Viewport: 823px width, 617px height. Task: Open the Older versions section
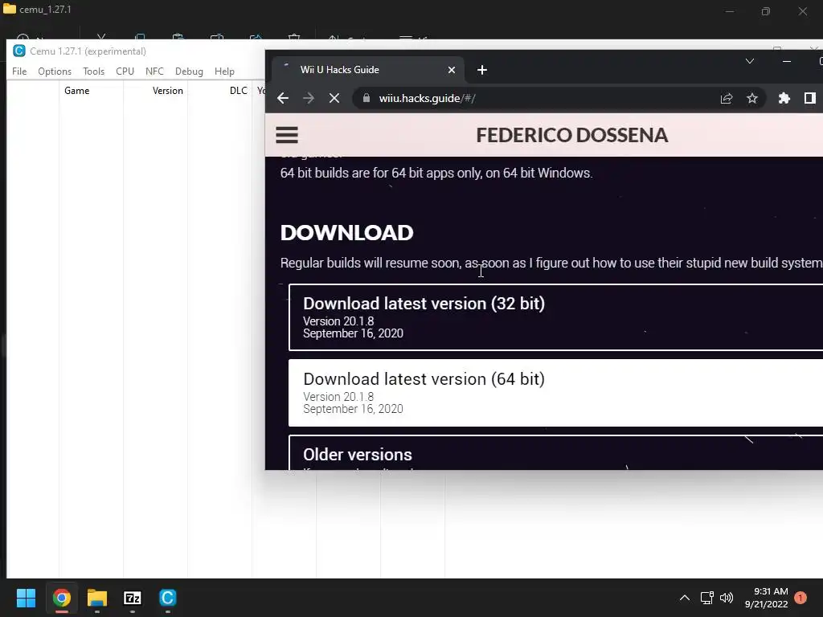[x=556, y=453]
